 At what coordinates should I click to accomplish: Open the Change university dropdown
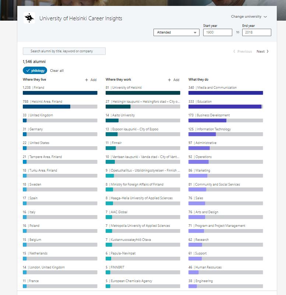pyautogui.click(x=249, y=17)
